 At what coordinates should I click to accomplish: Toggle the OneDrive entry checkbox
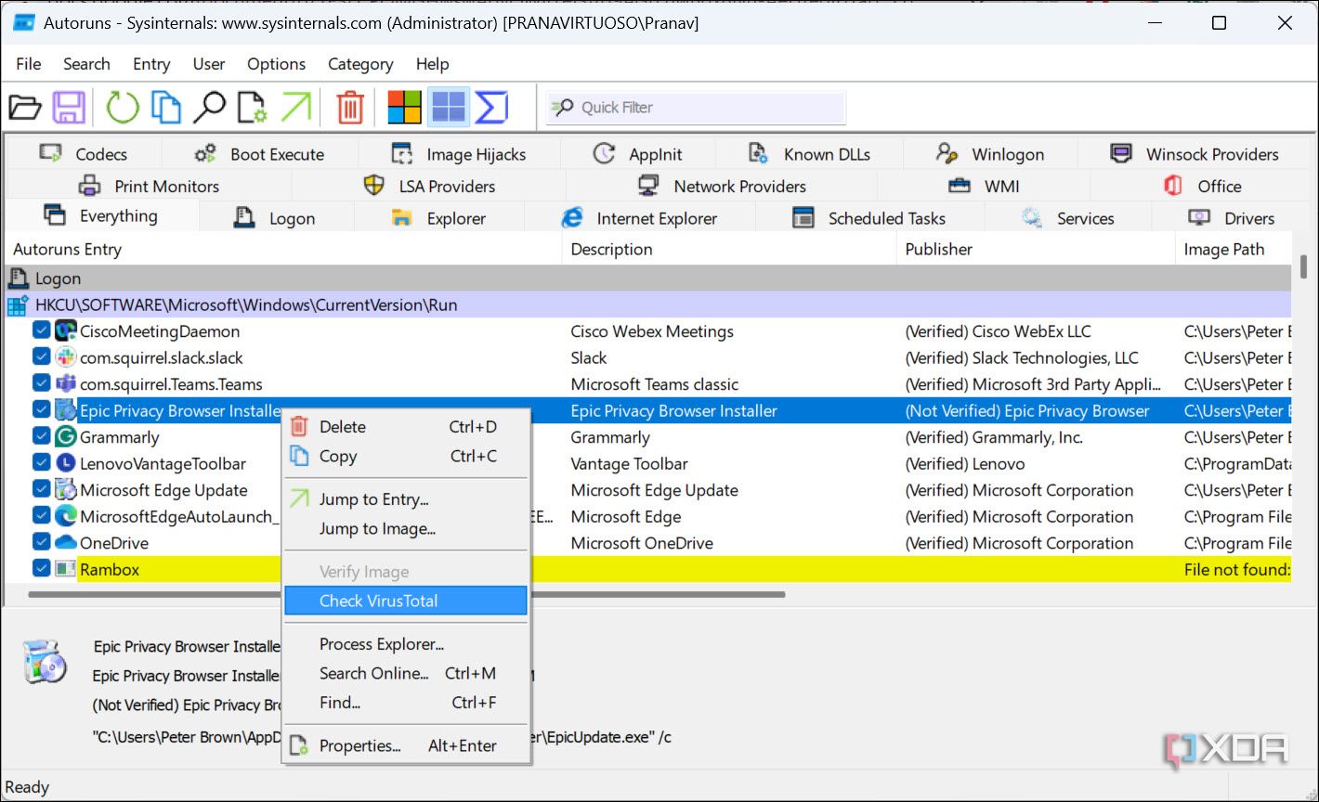click(x=41, y=542)
